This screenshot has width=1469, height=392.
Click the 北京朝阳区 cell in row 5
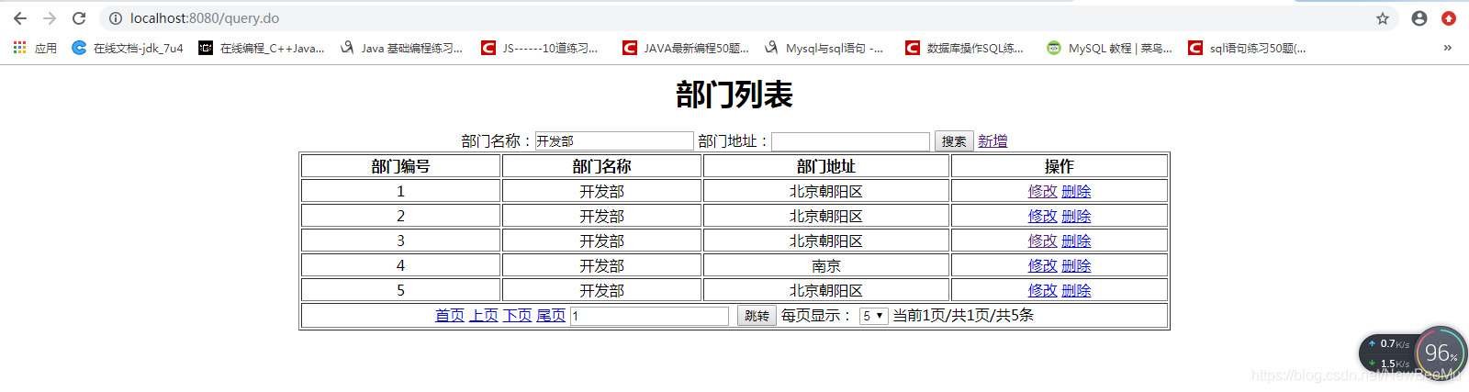tap(826, 290)
